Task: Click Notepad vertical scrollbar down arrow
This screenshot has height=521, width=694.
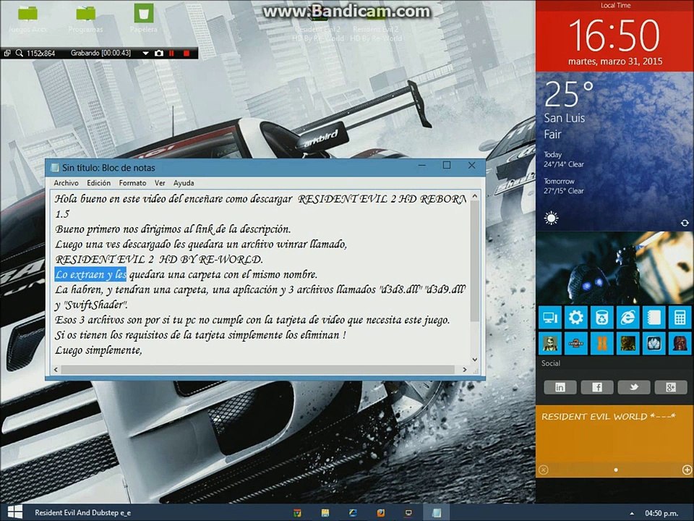Action: 474,360
